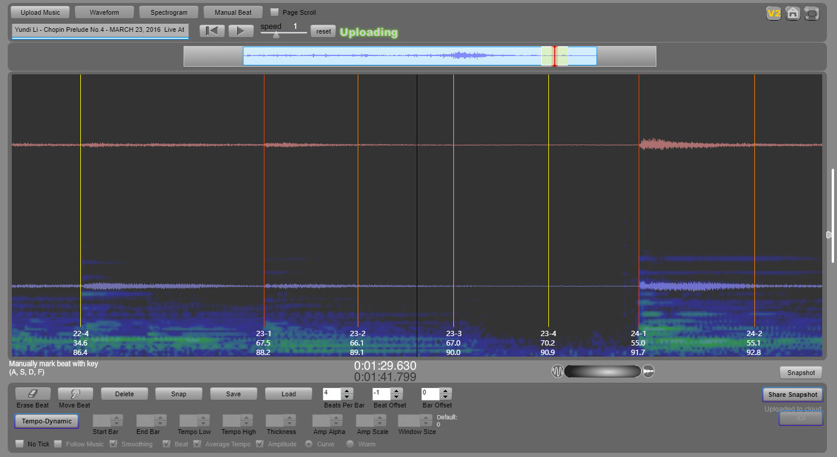Rewind to start of track
Viewport: 837px width, 457px height.
(x=212, y=31)
